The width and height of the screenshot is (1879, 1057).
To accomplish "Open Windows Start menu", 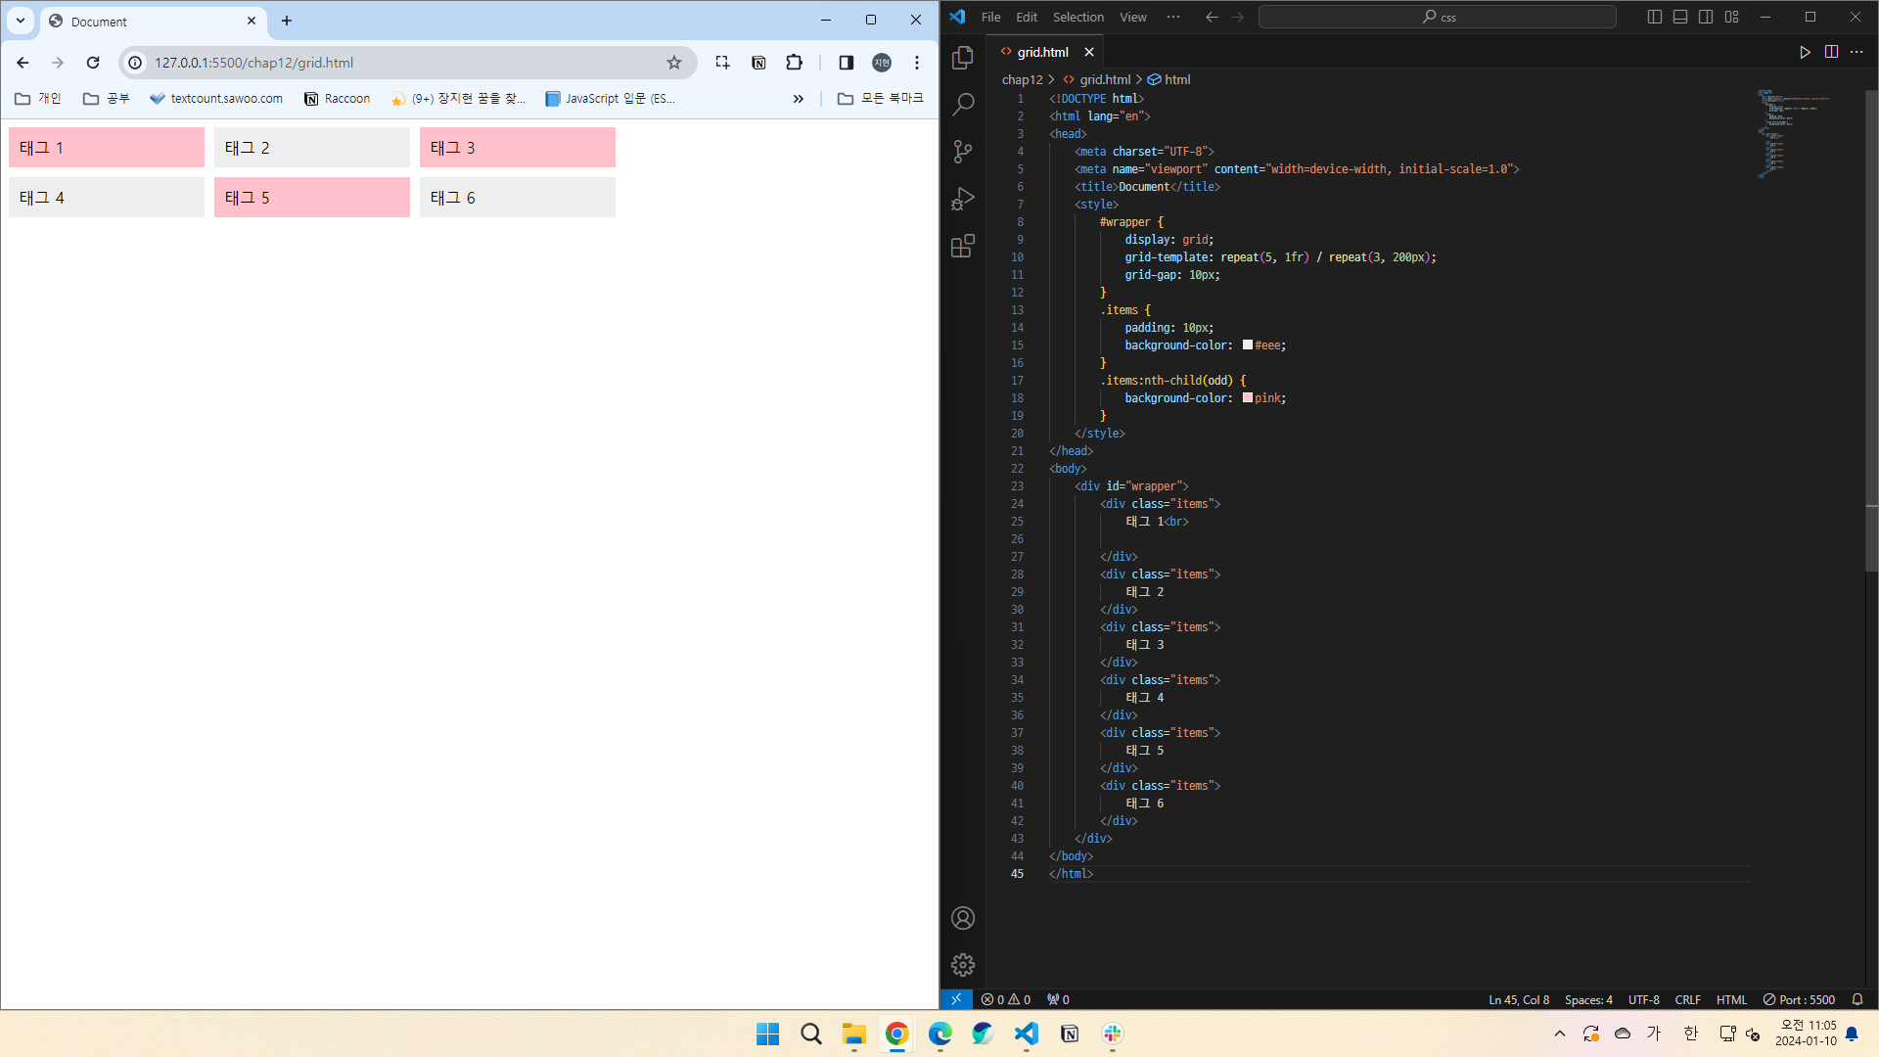I will [768, 1034].
